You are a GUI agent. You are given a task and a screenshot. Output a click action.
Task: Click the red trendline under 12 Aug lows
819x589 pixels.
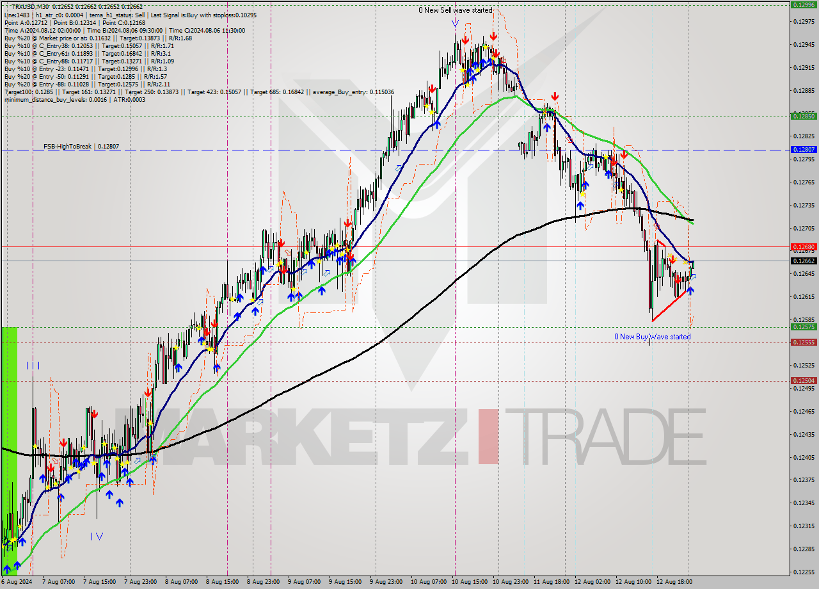point(670,305)
